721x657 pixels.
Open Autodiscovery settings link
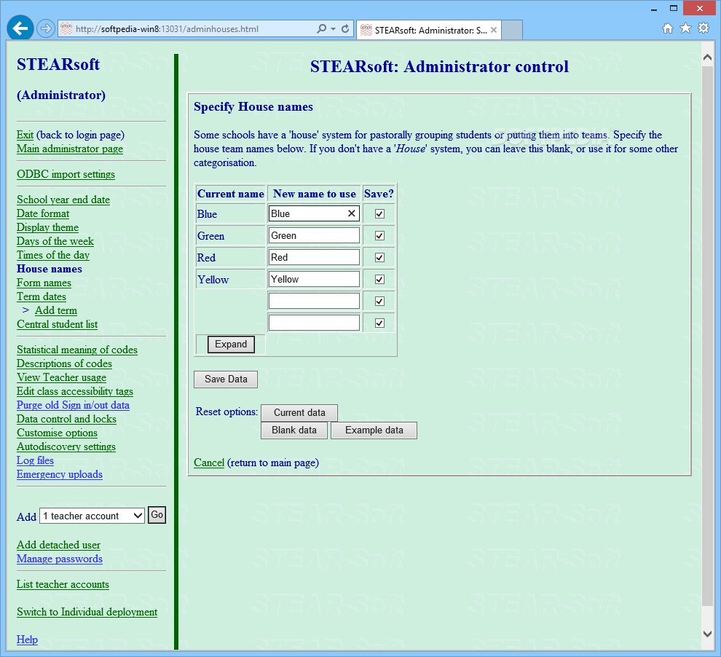click(66, 446)
